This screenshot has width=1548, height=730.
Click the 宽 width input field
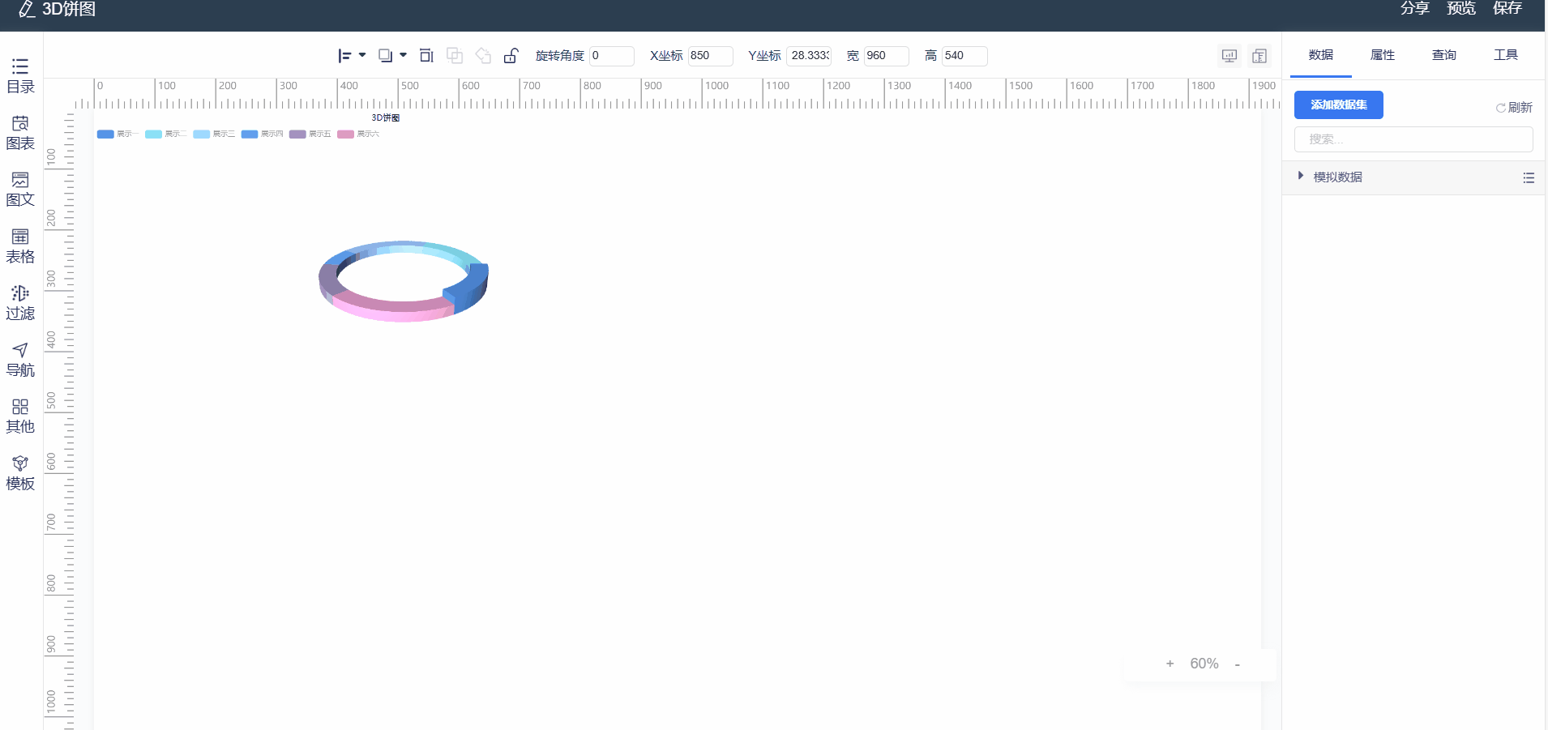pos(887,56)
